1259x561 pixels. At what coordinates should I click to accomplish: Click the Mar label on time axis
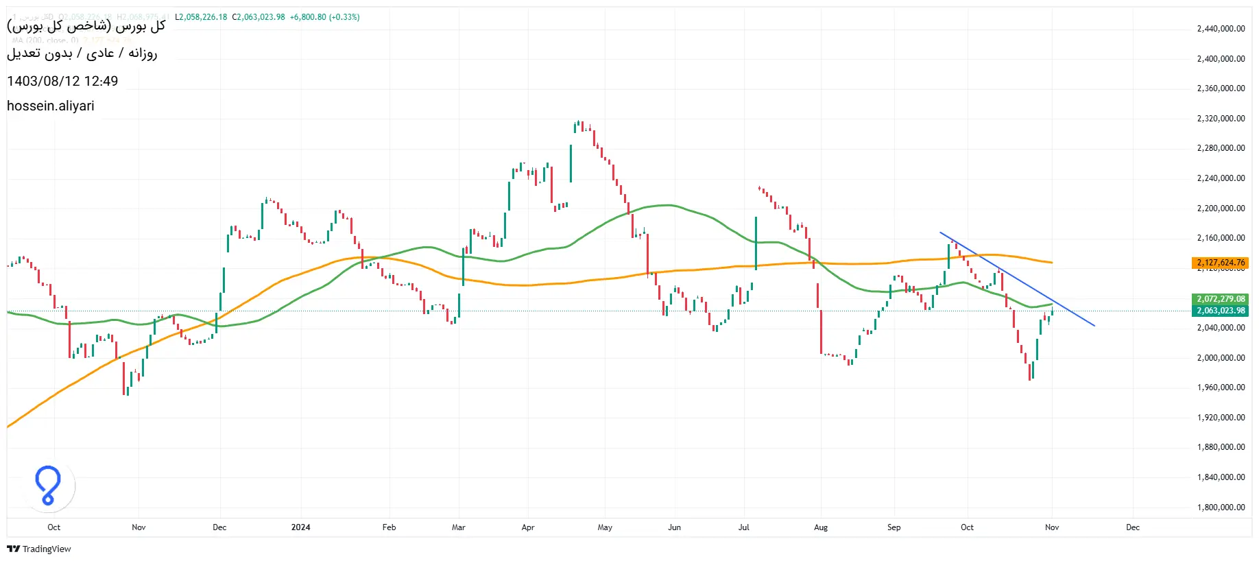[x=459, y=527]
